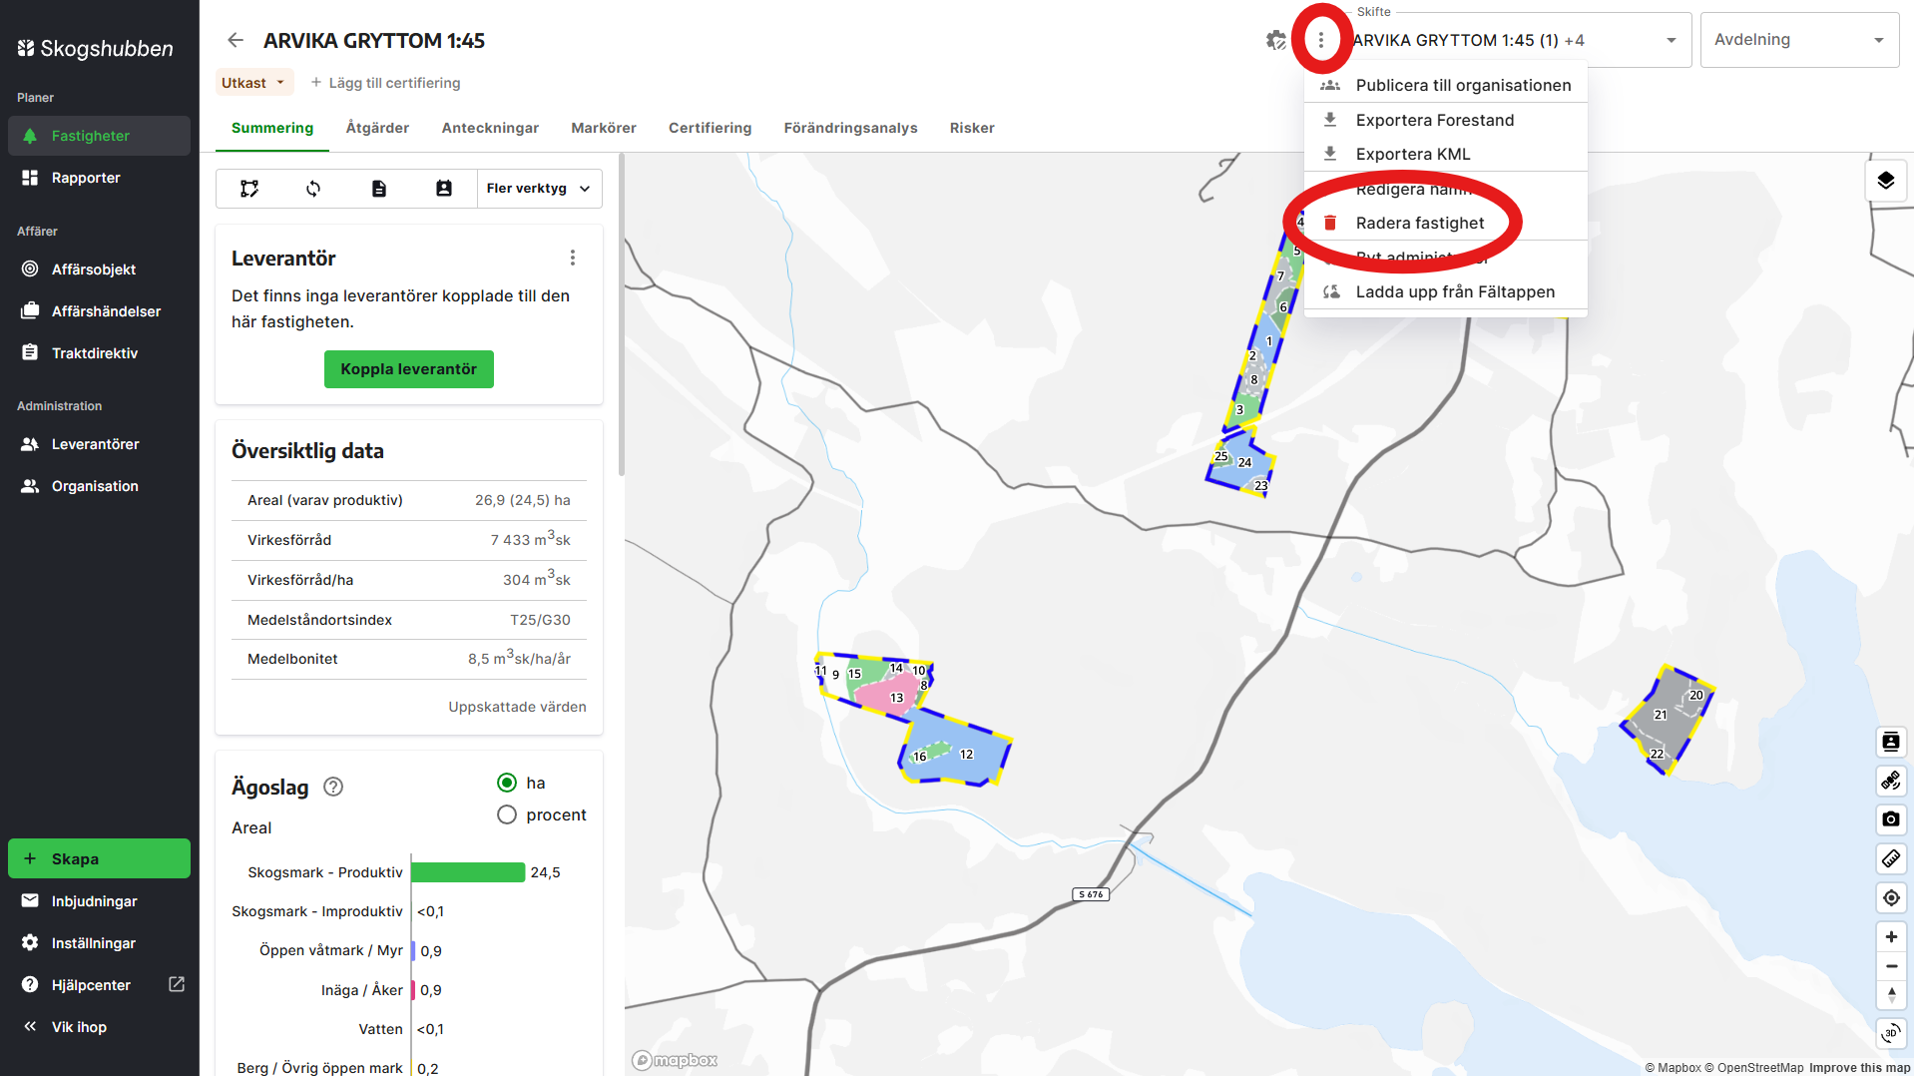
Task: Select the contact card tool in the toolbar
Action: pos(444,188)
